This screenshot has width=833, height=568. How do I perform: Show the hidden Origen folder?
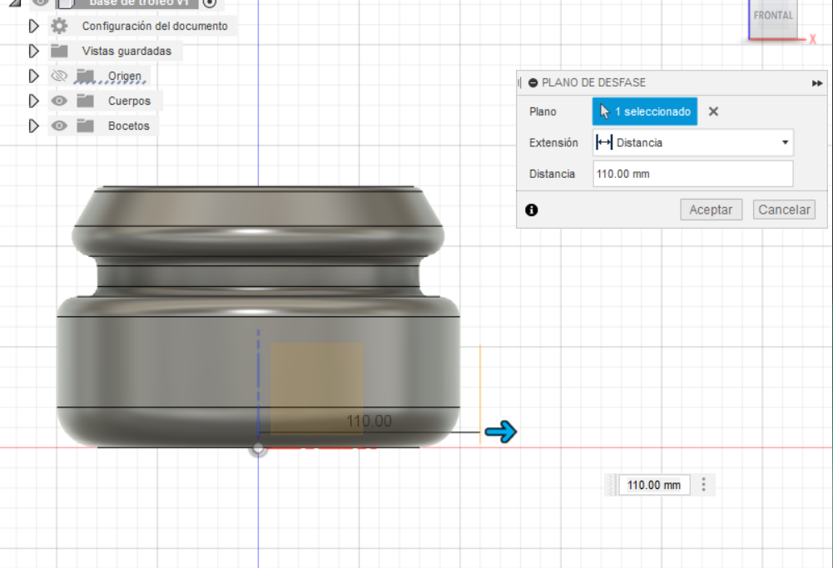click(x=59, y=76)
